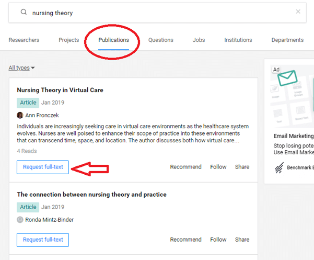Request full-text for Nursing Theory in Virtual Care
The image size is (314, 260).
[43, 167]
